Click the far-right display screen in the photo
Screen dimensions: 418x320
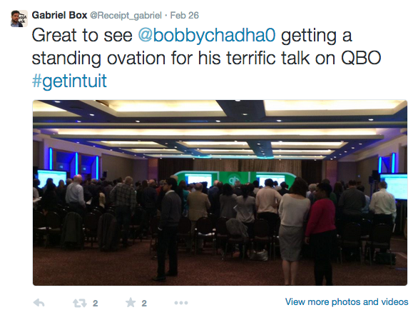394,186
